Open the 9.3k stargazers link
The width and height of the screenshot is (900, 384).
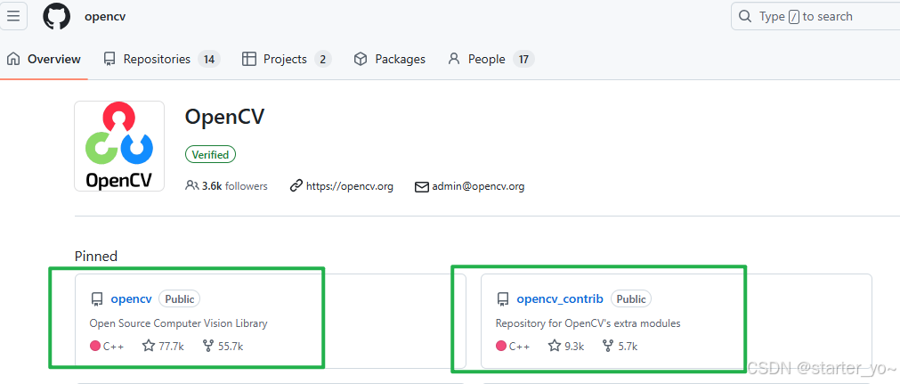pos(566,346)
